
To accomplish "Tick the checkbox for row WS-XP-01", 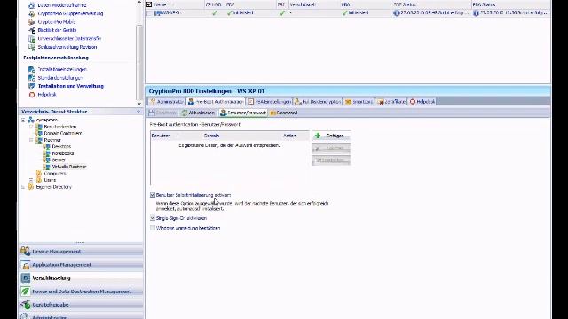I will click(149, 13).
